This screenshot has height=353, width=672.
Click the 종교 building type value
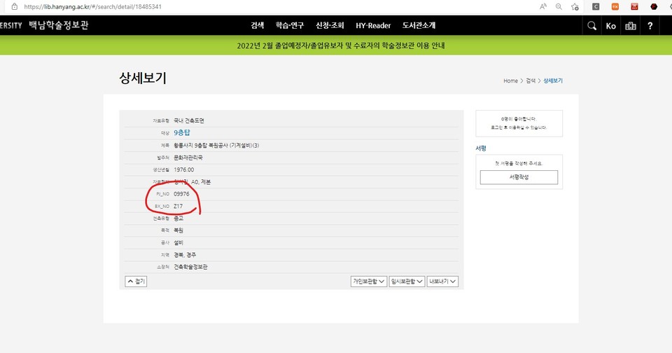tap(178, 219)
